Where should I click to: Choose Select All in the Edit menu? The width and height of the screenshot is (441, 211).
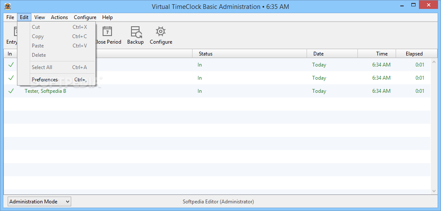(56, 67)
